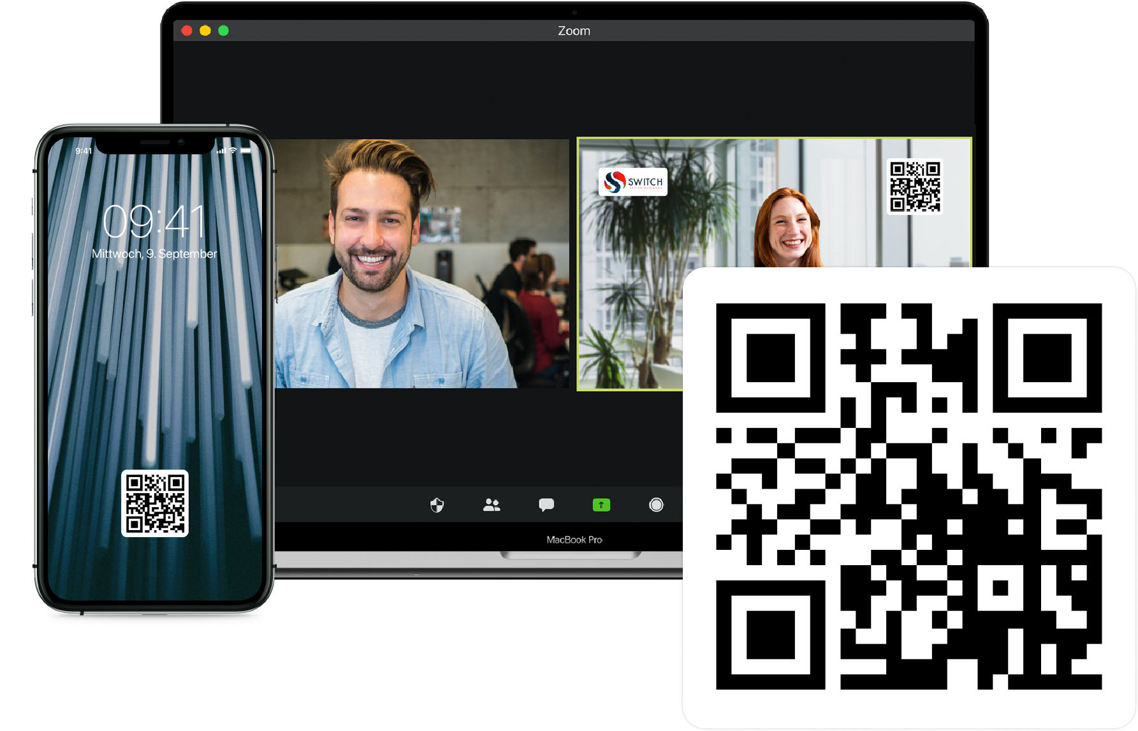Minimize the Zoom window with yellow button

(205, 31)
